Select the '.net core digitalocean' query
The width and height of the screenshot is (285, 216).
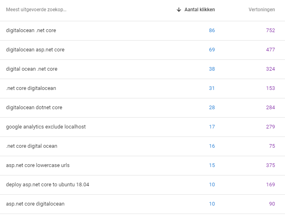click(x=142, y=88)
